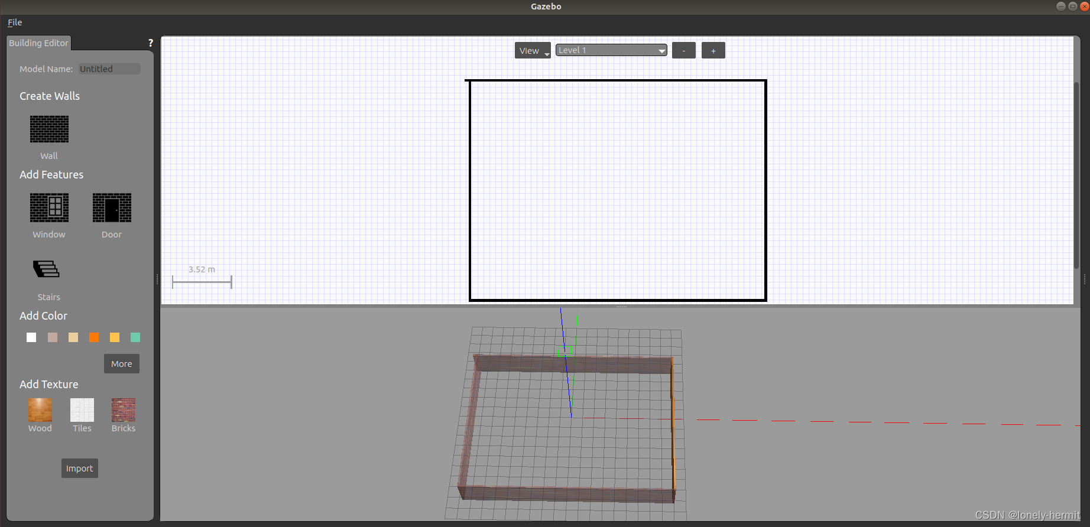Select the yellow-orange color swatch
1090x527 pixels.
point(115,337)
